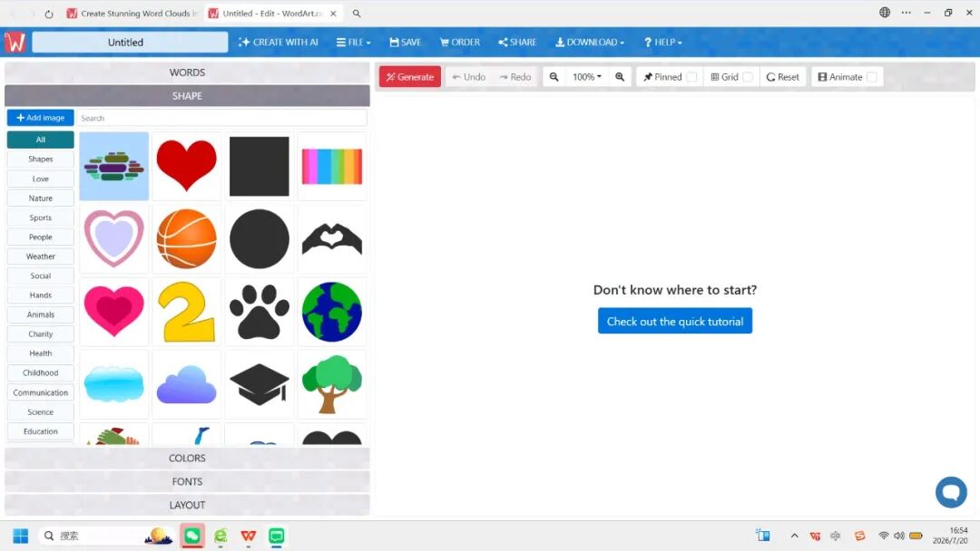The width and height of the screenshot is (980, 551).
Task: Open the chat support bubble
Action: pyautogui.click(x=951, y=491)
